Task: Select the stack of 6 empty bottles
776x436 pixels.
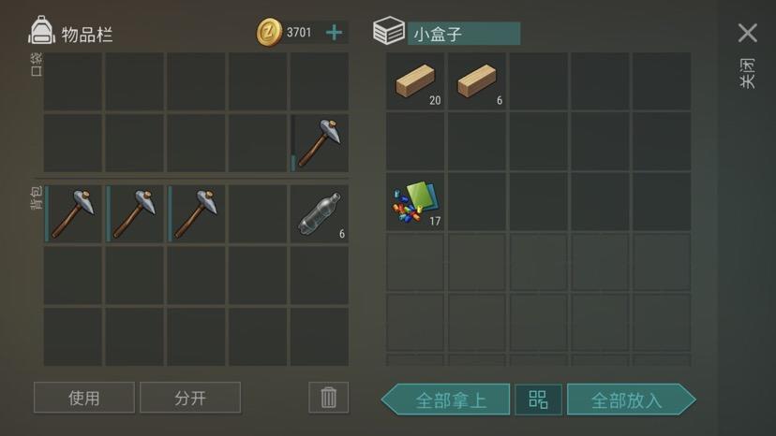Action: pos(320,214)
